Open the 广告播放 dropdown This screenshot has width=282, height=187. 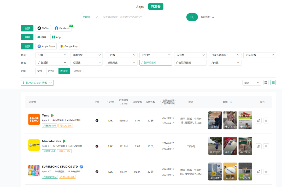point(52,63)
